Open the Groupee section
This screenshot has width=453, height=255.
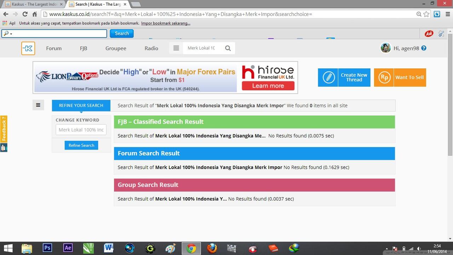click(x=116, y=48)
